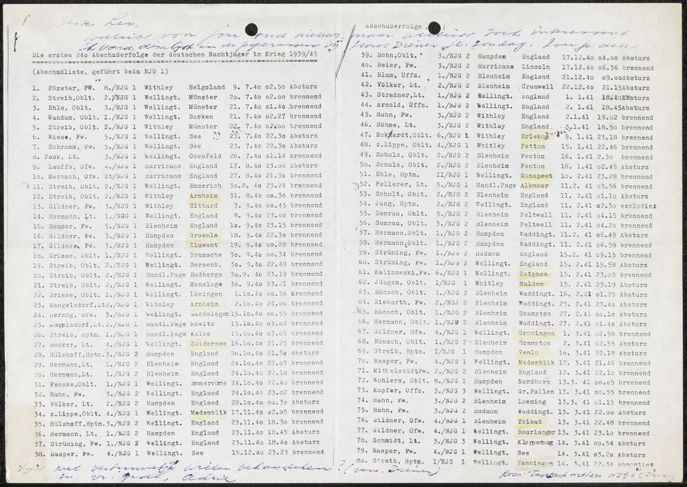687x487 pixels.
Task: Select highlighted 'Venlo' in row 69
Action: tap(529, 351)
